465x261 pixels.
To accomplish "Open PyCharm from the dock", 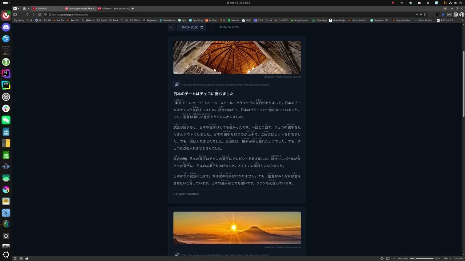I will coord(6,85).
